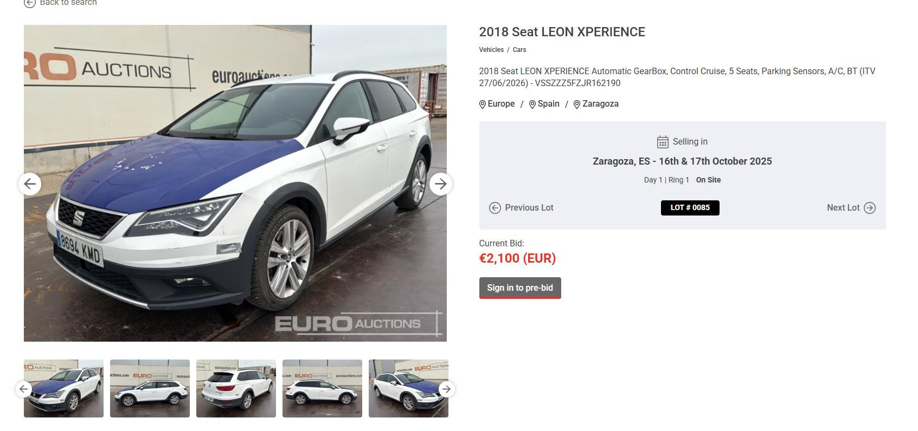This screenshot has width=918, height=431.
Task: Click the LOT # 0085 badge
Action: pos(690,208)
